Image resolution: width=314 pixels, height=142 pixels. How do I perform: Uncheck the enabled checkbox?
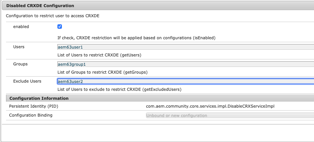(x=60, y=27)
